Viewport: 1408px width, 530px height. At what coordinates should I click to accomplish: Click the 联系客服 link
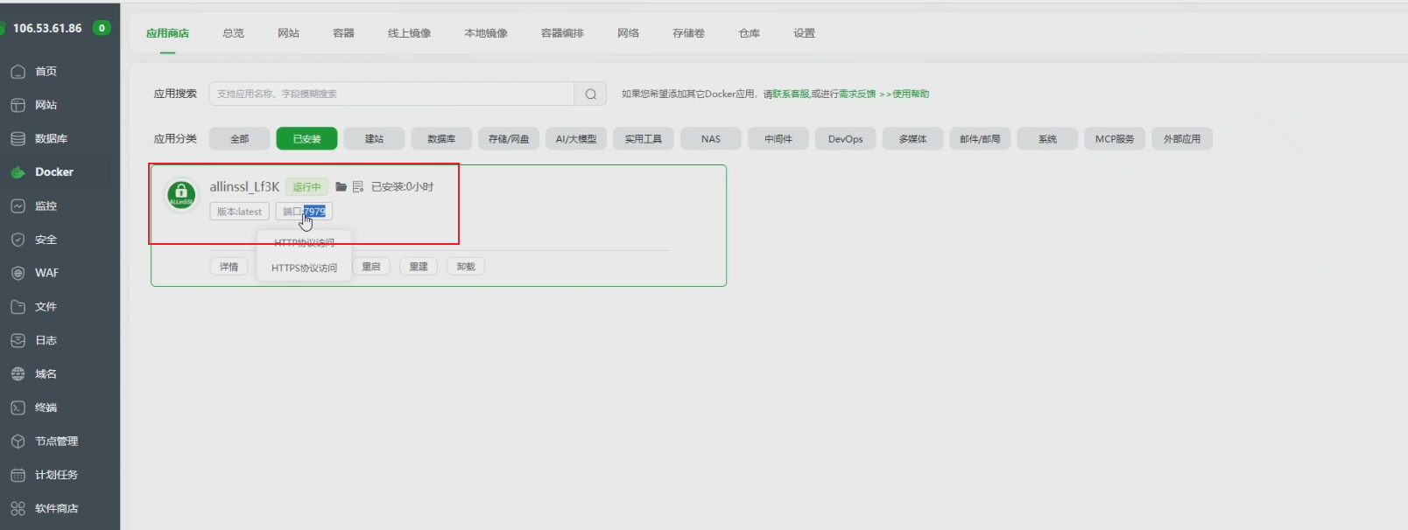(x=791, y=94)
